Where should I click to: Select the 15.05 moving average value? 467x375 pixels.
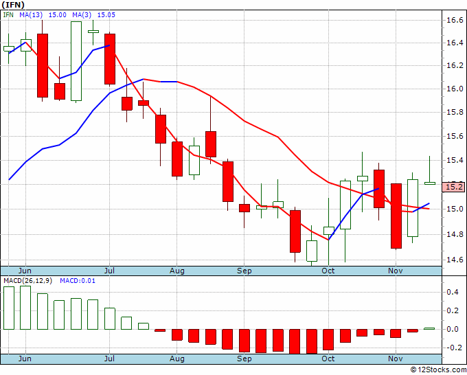(x=106, y=15)
